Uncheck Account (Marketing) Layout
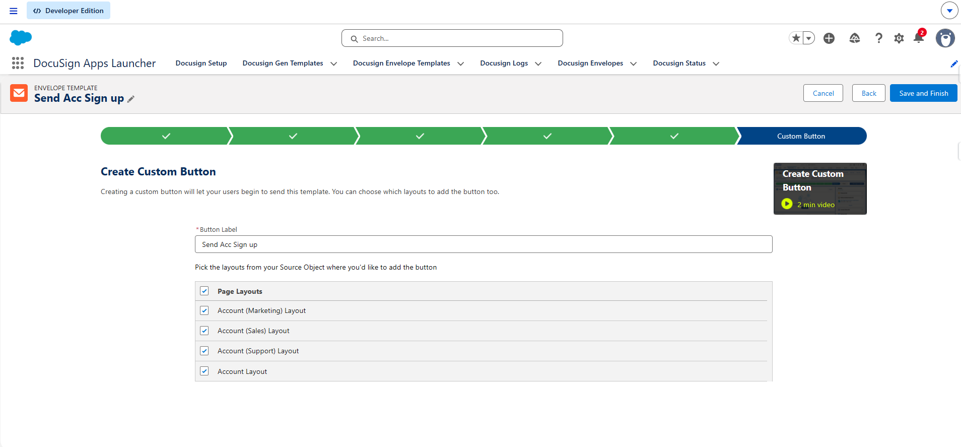This screenshot has width=961, height=447. click(204, 310)
